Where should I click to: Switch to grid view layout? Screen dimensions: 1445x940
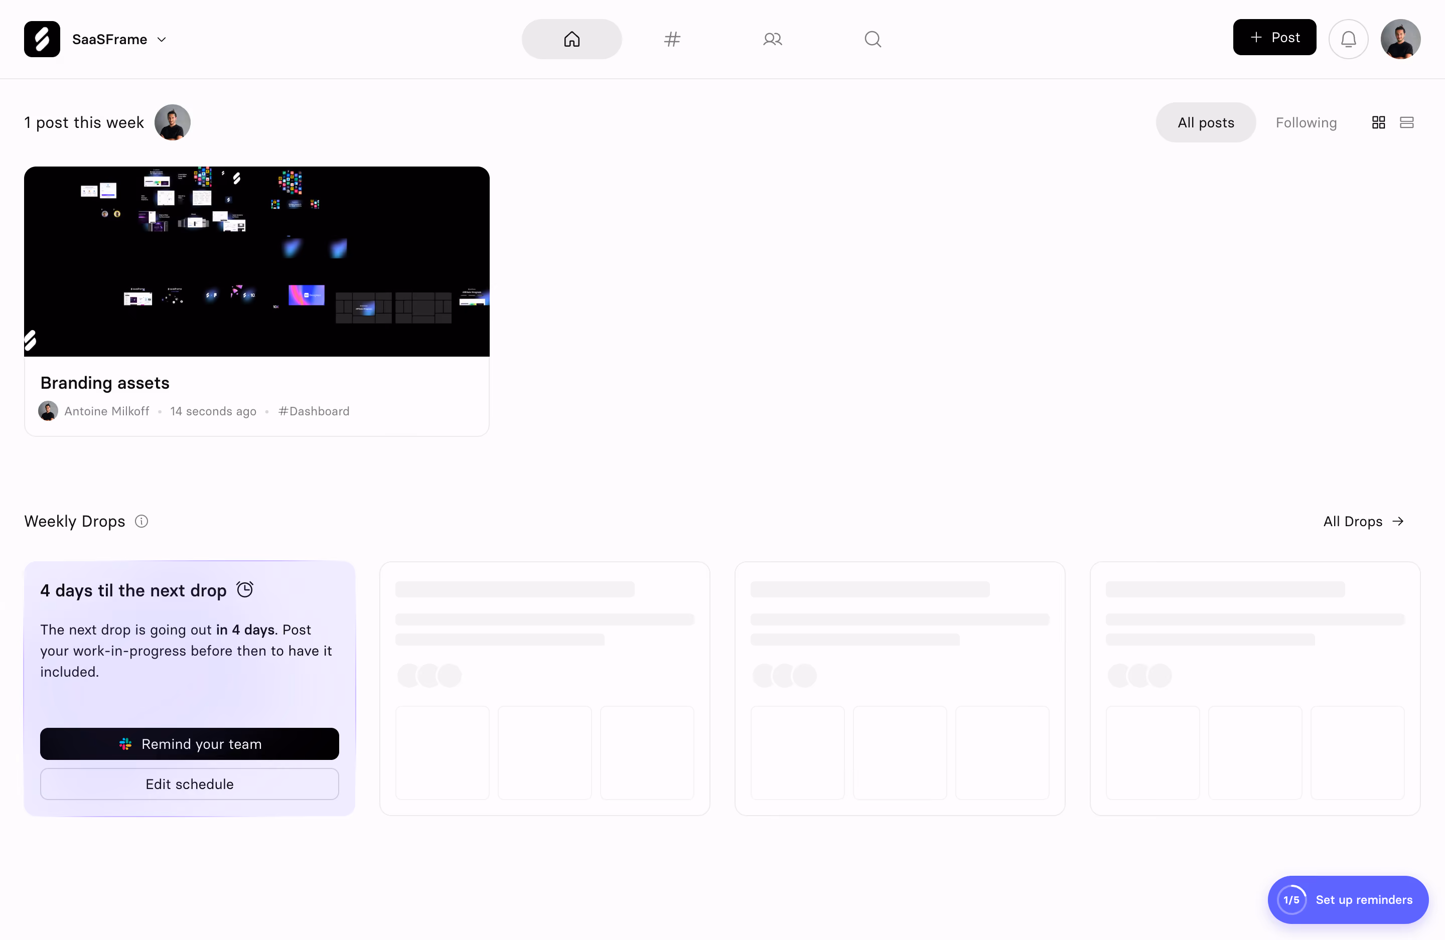1379,122
